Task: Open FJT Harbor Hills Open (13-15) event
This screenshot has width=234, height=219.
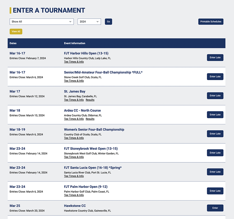Action: [86, 53]
